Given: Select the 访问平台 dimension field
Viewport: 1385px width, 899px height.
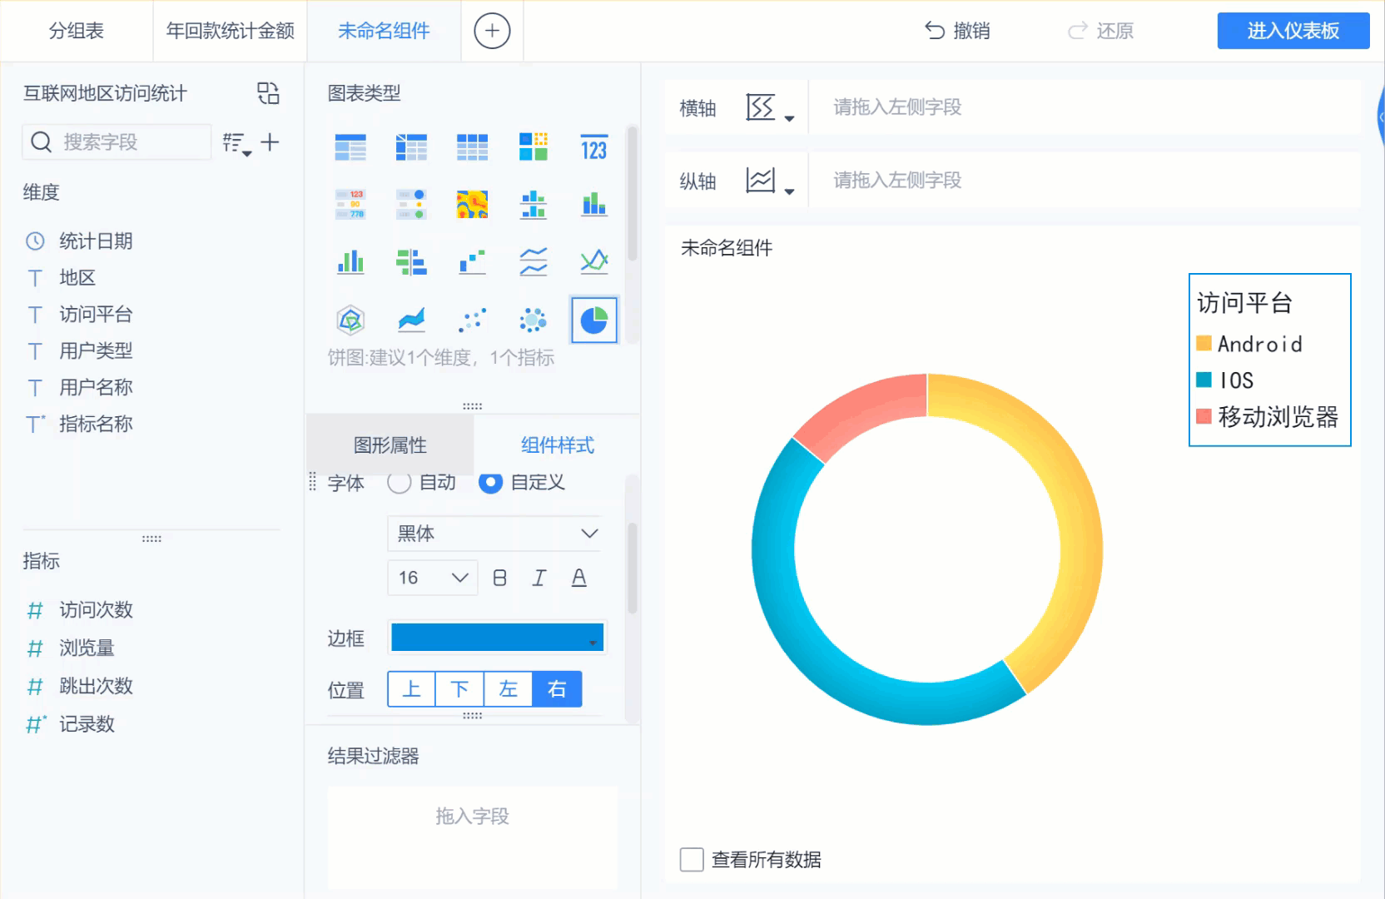Looking at the screenshot, I should pyautogui.click(x=96, y=315).
